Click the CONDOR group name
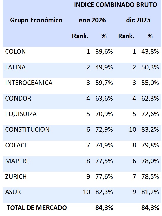Image resolution: width=162 pixels, height=216 pixels. pos(18,99)
